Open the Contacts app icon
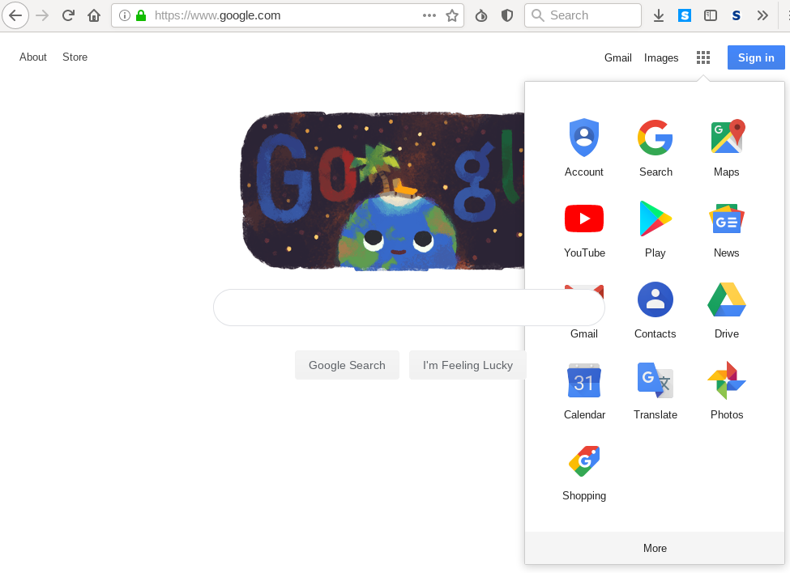The width and height of the screenshot is (790, 573). pos(655,299)
